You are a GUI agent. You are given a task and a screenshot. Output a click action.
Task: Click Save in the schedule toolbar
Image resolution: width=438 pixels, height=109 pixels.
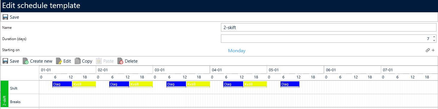tap(11, 61)
